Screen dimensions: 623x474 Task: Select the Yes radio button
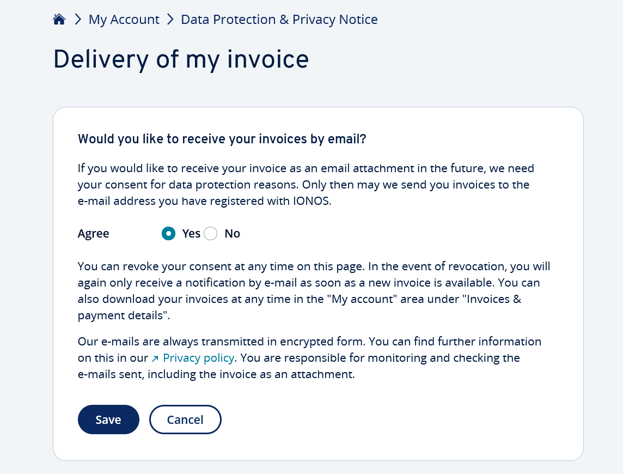click(x=168, y=233)
